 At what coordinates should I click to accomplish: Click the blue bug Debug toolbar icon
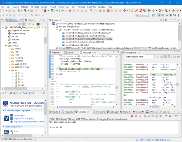point(149,11)
